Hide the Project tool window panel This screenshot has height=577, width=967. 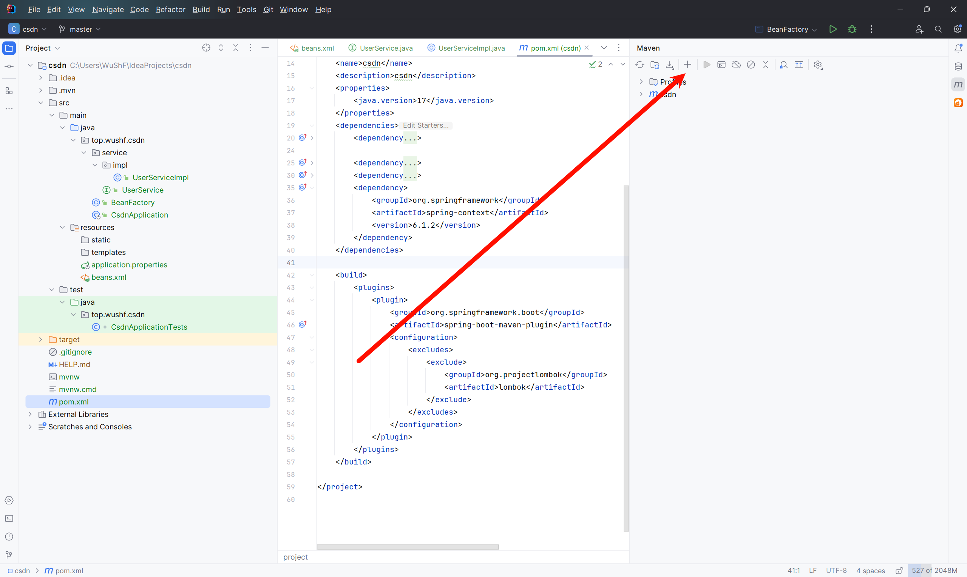pyautogui.click(x=265, y=48)
